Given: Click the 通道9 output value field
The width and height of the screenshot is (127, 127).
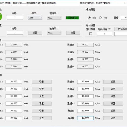Looking at the screenshot, I should point(85,96).
